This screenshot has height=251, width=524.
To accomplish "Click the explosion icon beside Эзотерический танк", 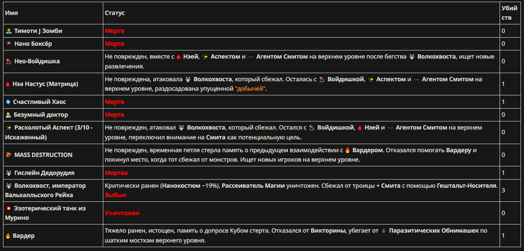I will [x=9, y=208].
